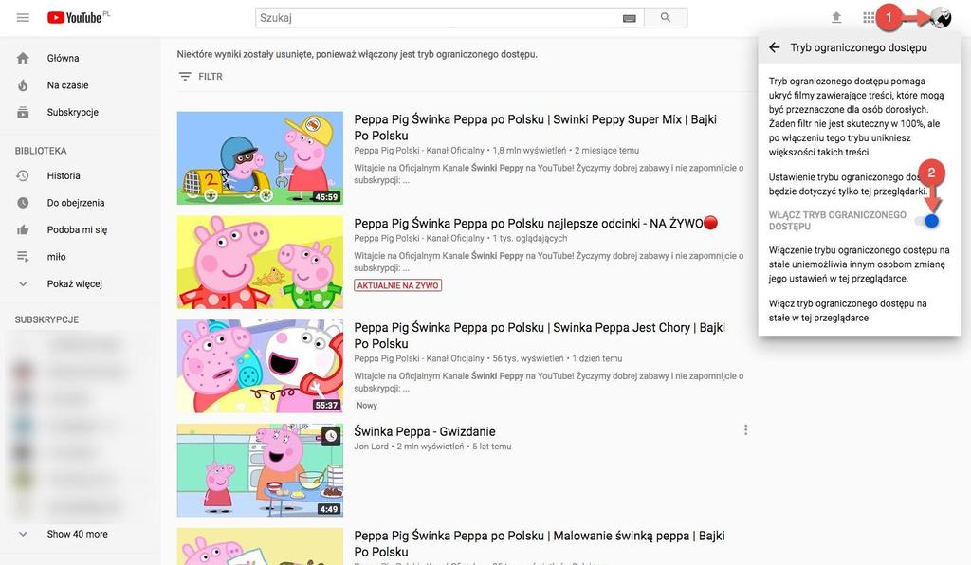971x565 pixels.
Task: Open the FILTR search filters
Action: pyautogui.click(x=201, y=76)
